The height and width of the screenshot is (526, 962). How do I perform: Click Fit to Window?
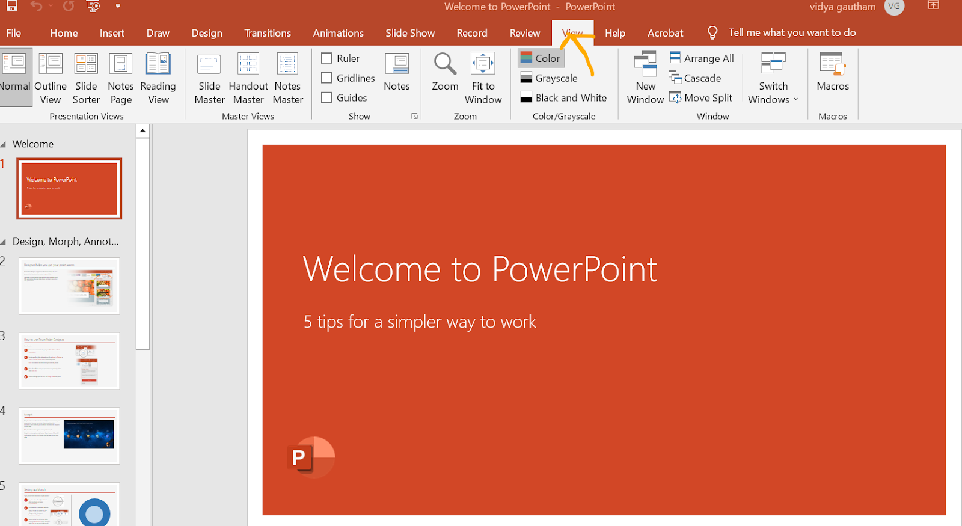click(483, 78)
